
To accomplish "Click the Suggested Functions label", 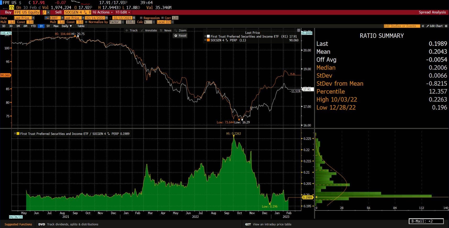I will point(18,224).
